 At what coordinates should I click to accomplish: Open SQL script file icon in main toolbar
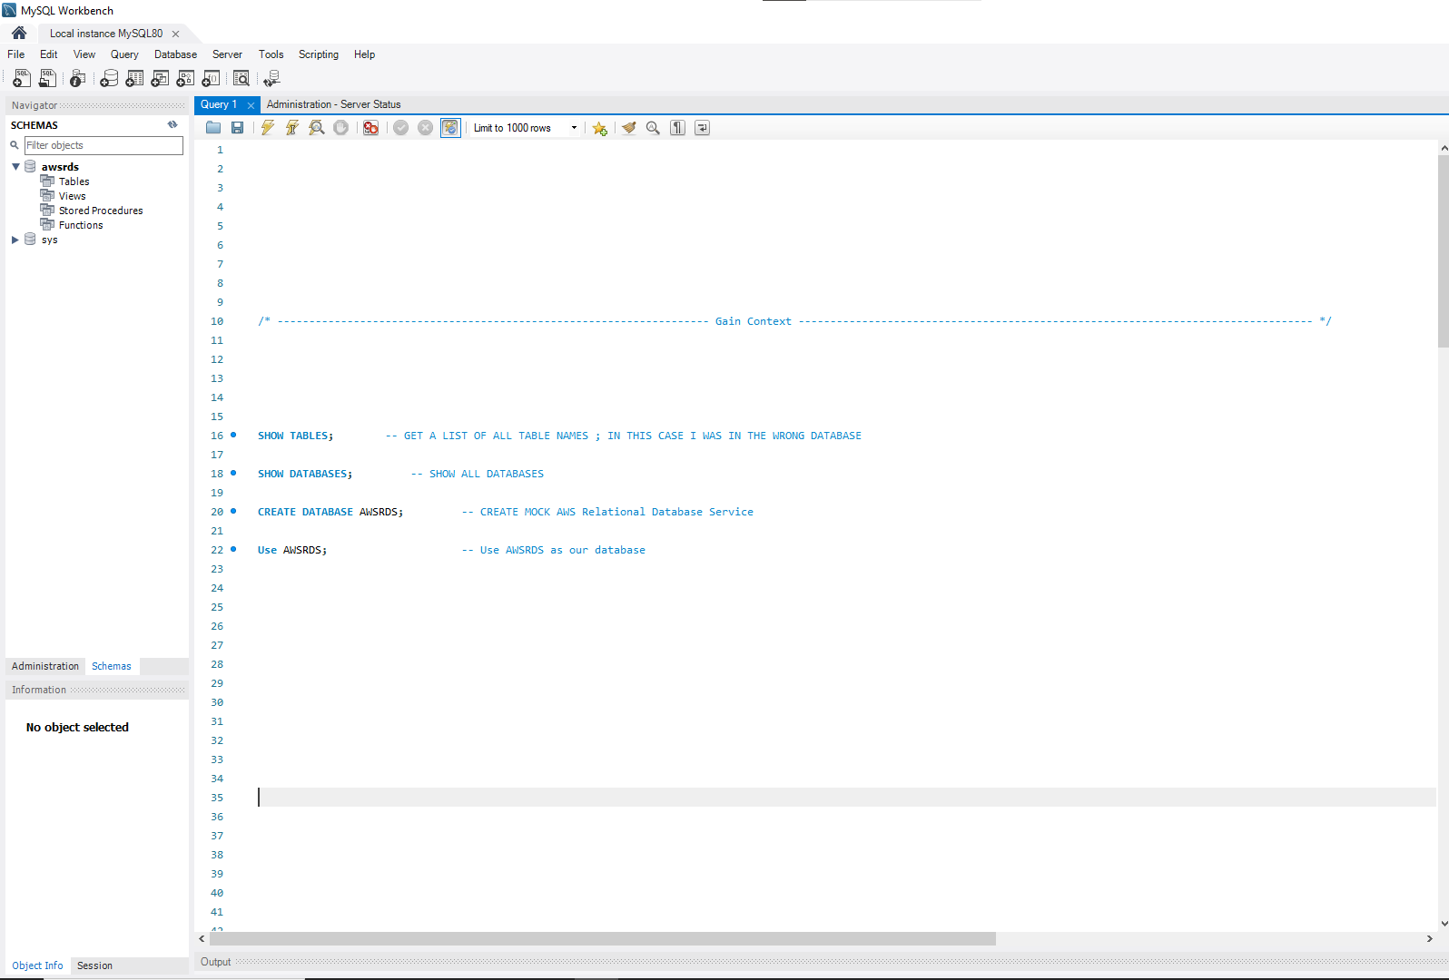pos(47,79)
